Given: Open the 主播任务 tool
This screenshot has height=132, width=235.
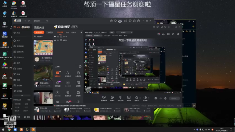Looking at the screenshot, I should point(78,74).
